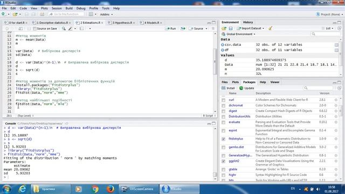Clear environment objects with broom icon
Screen dimensions: 345x194
point(271,29)
